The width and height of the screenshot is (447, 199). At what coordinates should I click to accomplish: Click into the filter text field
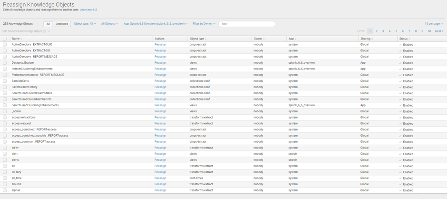247,24
